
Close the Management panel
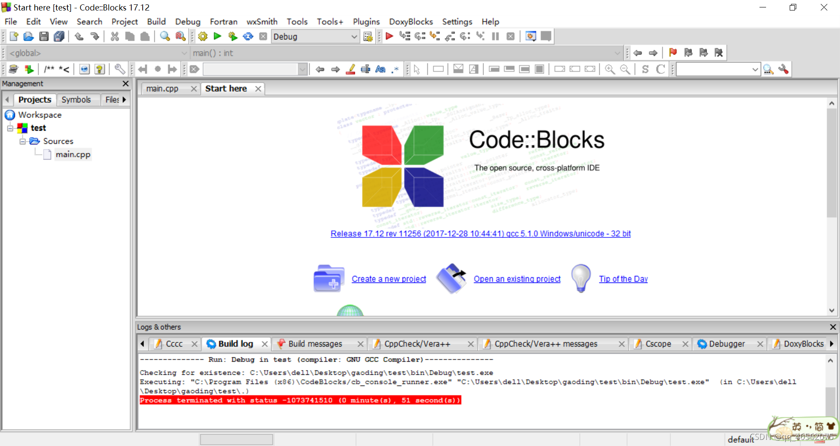click(126, 84)
